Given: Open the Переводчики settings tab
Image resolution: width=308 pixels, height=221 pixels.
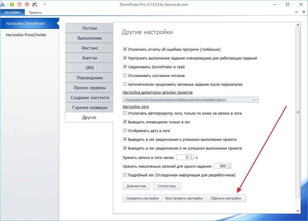Looking at the screenshot, I should (90, 78).
